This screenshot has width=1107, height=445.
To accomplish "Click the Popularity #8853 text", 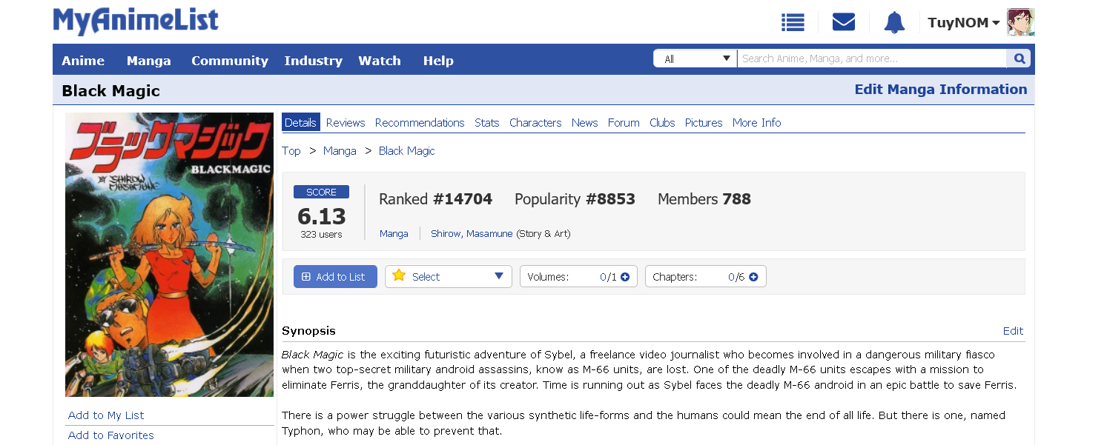I will tap(575, 199).
